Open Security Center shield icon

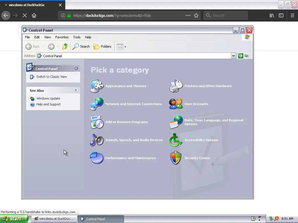176,158
